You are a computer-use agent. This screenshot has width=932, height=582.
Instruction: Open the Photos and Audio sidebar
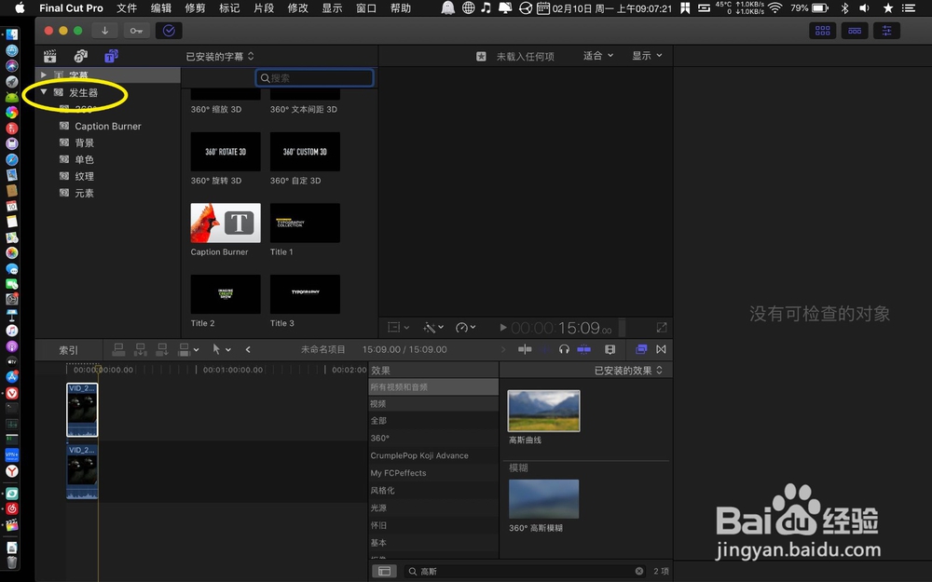(x=81, y=56)
